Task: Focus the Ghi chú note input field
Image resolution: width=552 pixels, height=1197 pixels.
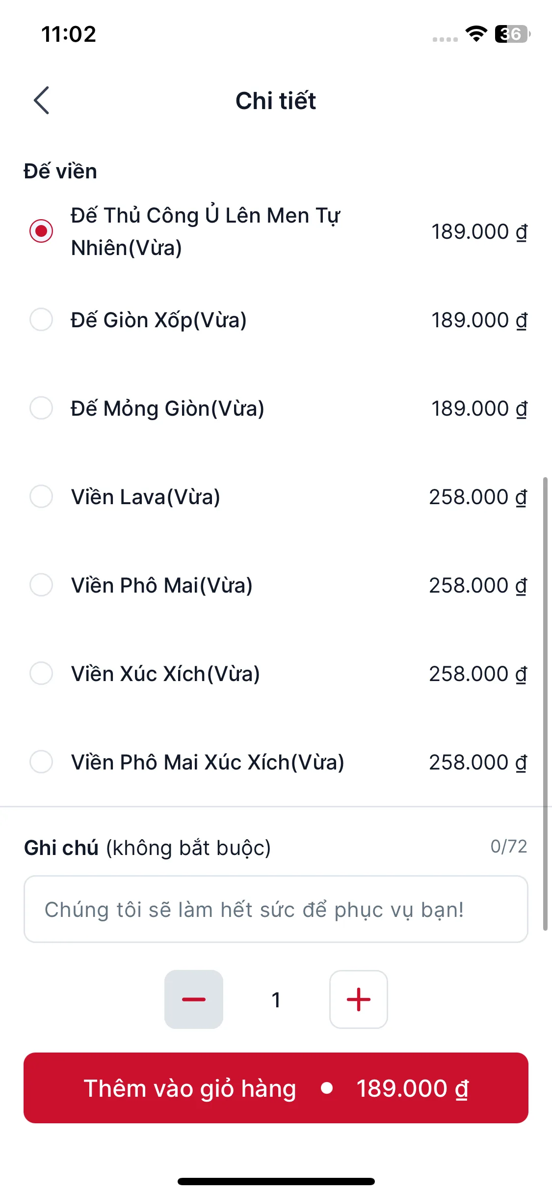Action: (x=276, y=909)
